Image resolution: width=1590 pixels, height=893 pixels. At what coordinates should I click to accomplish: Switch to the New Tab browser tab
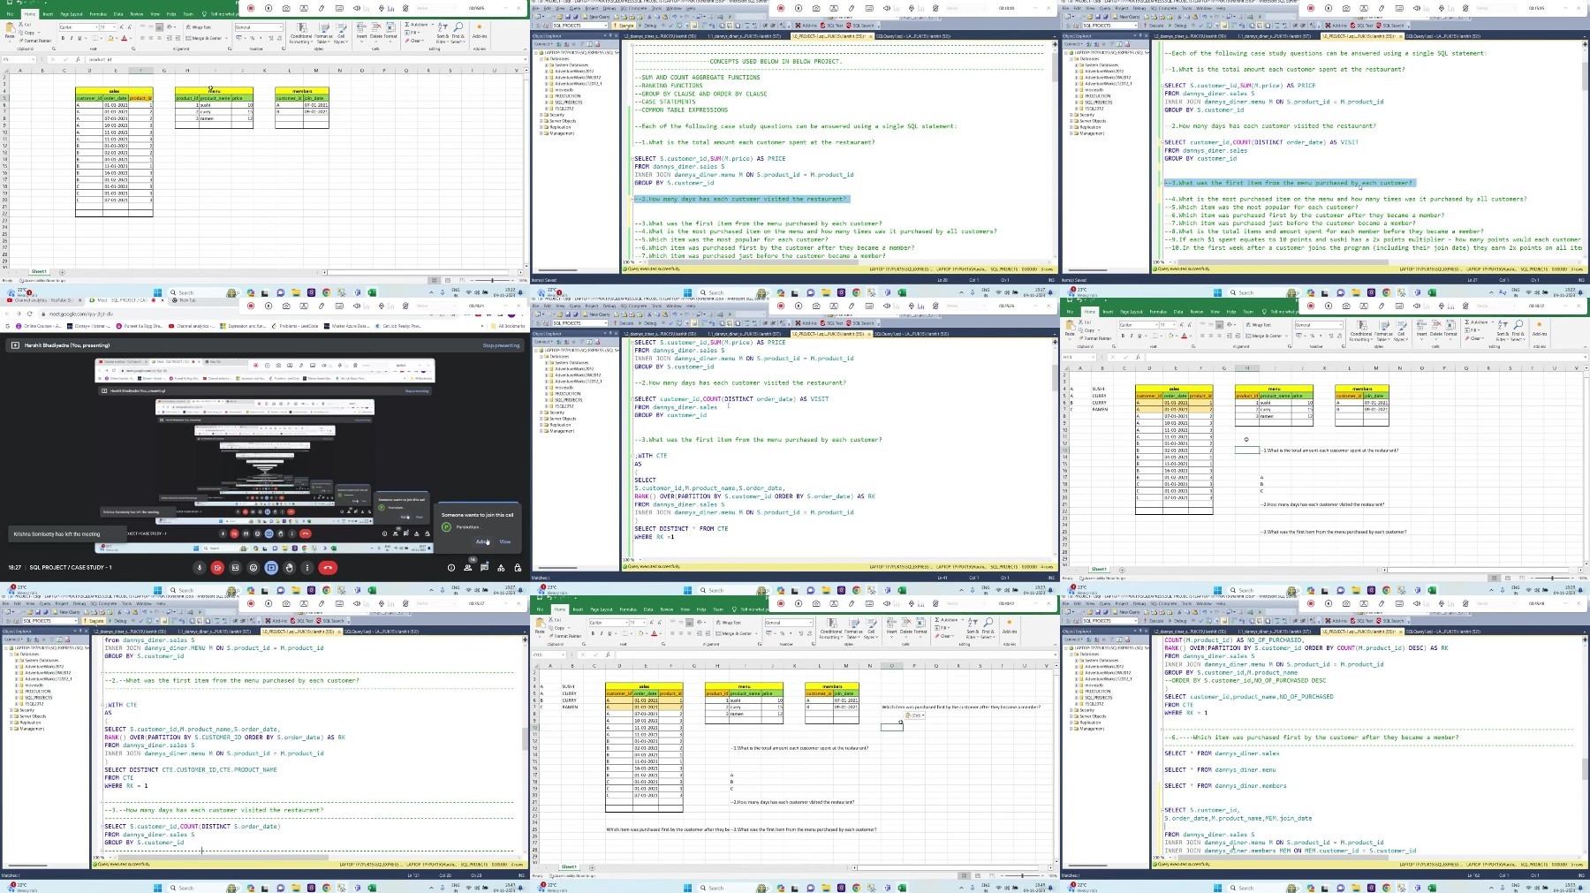[x=187, y=300]
